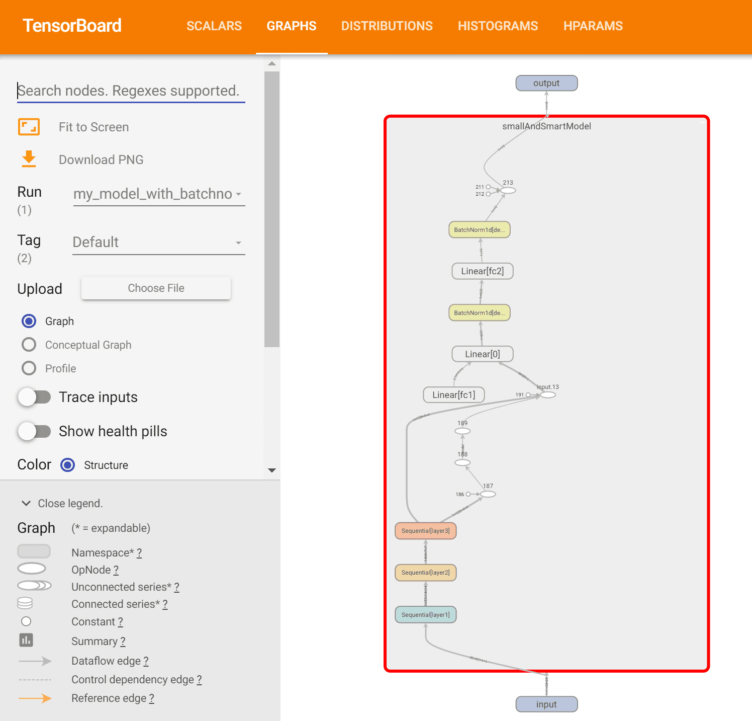Image resolution: width=752 pixels, height=721 pixels.
Task: Expand the Linear[fc2] node
Action: (x=483, y=271)
